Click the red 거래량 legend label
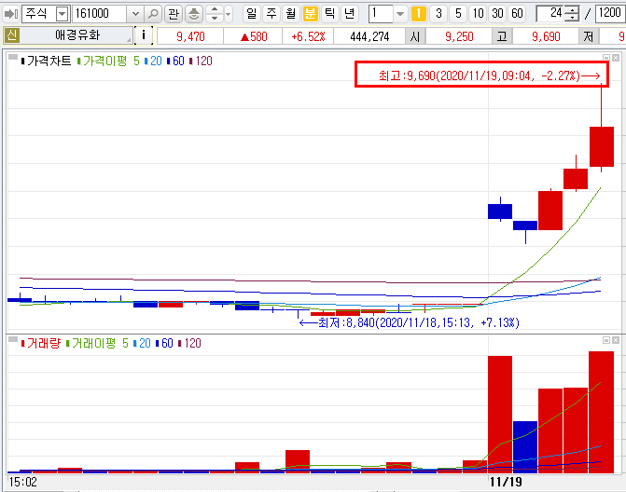The height and width of the screenshot is (492, 626). point(44,343)
